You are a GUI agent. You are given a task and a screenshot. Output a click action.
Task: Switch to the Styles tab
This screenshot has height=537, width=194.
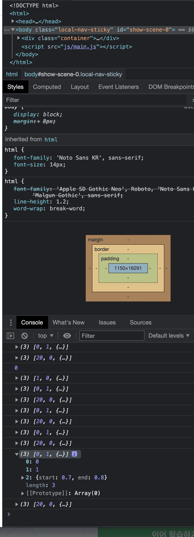(x=15, y=87)
